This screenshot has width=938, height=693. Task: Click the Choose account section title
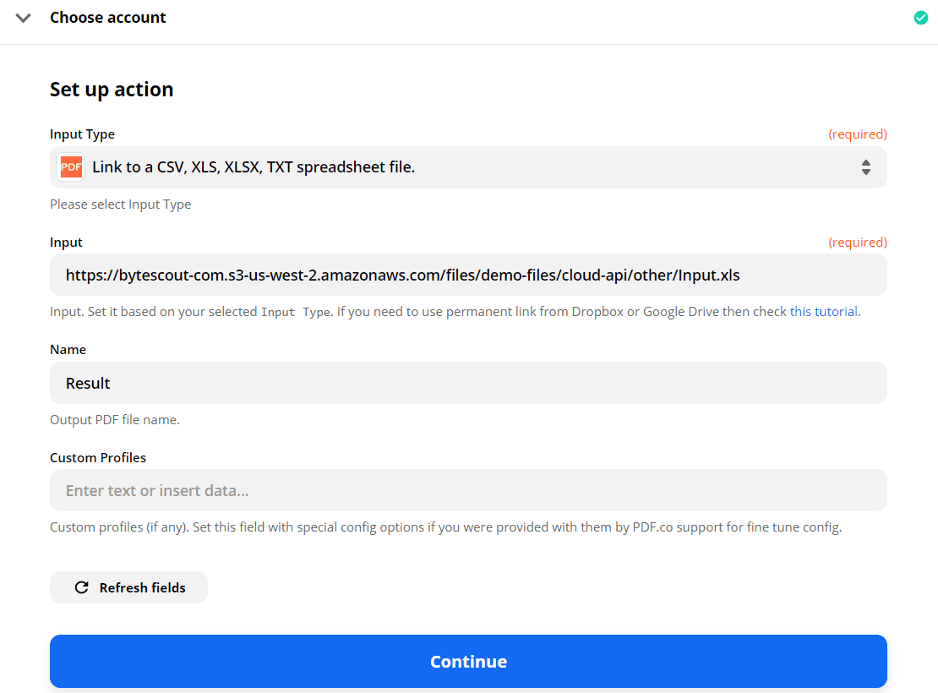coord(108,18)
